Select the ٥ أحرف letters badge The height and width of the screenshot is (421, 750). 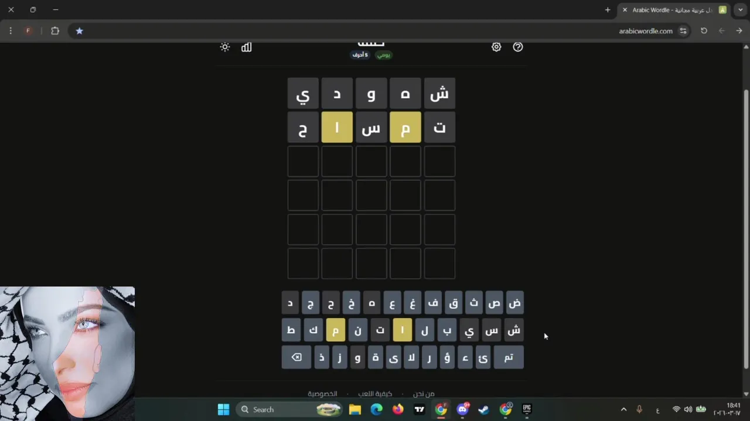click(360, 55)
